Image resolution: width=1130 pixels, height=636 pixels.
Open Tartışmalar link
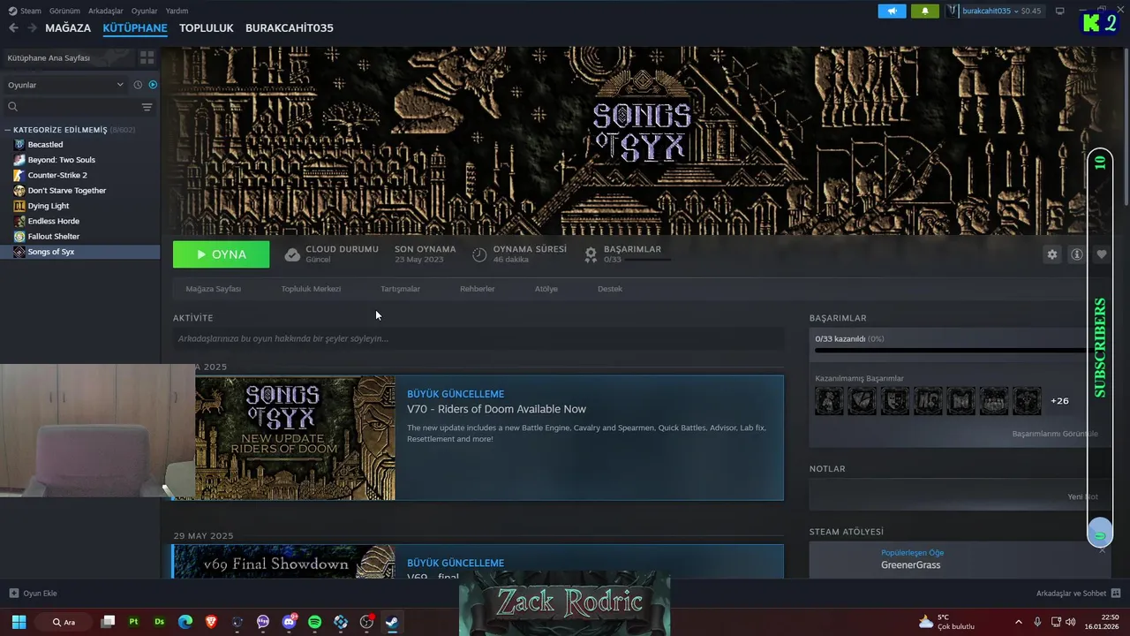(400, 289)
